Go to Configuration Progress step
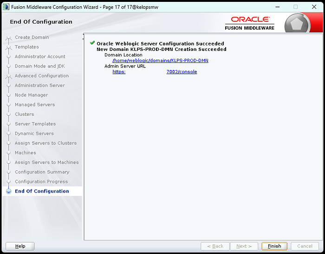 point(41,181)
